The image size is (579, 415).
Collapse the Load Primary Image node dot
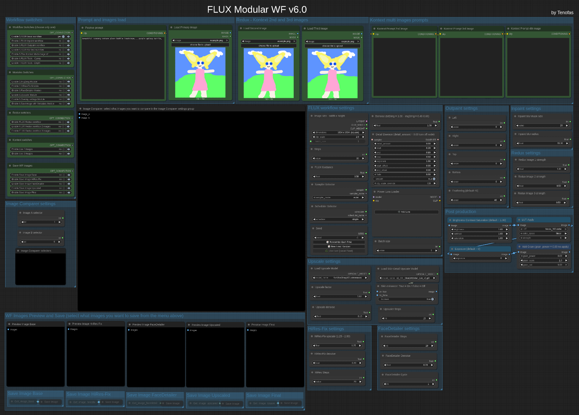point(171,27)
